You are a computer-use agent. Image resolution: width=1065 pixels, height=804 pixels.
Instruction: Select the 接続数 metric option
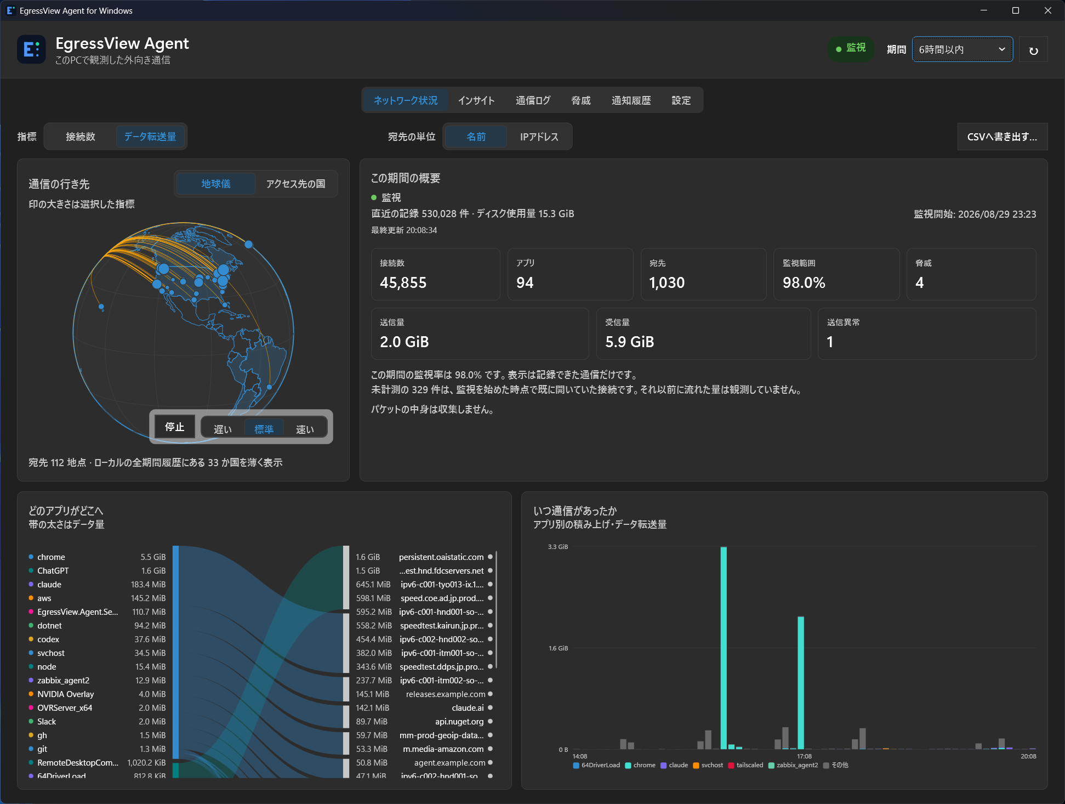point(81,137)
